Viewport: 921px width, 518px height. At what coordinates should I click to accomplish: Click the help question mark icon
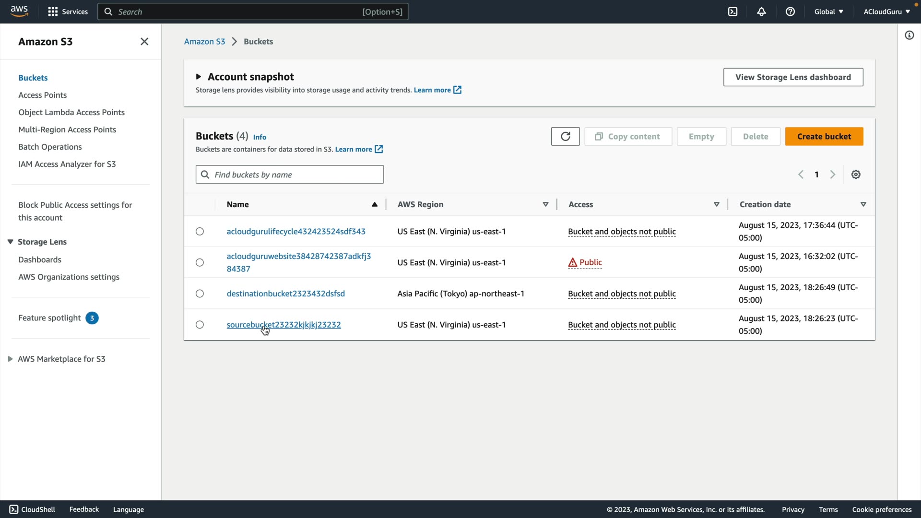[x=790, y=12]
